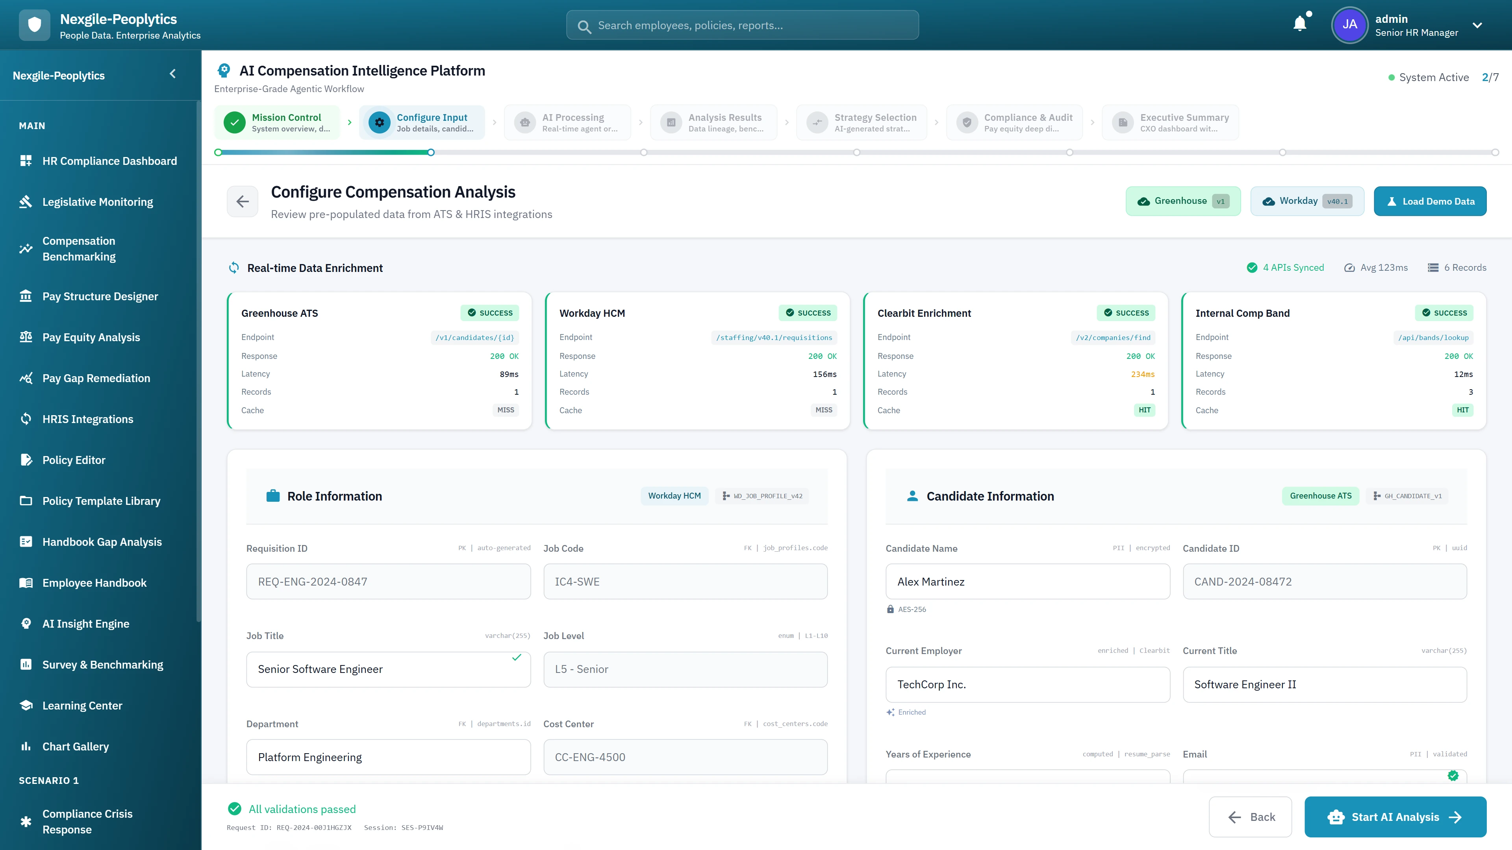Open the HR Compliance Dashboard

110,161
